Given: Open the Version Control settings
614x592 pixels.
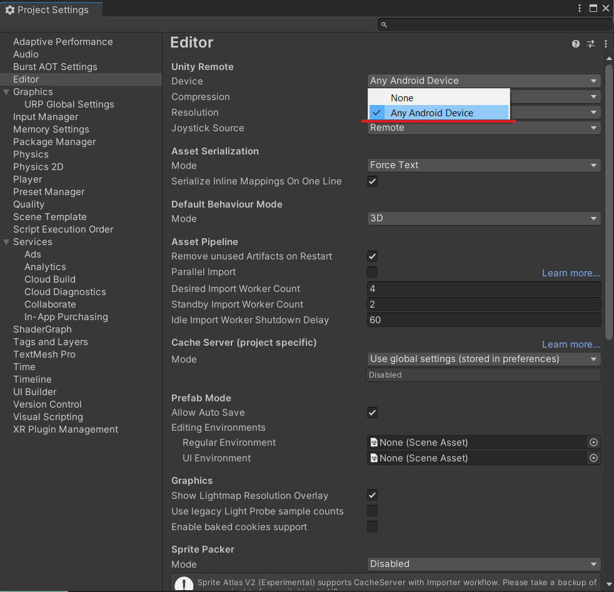Looking at the screenshot, I should [x=48, y=404].
